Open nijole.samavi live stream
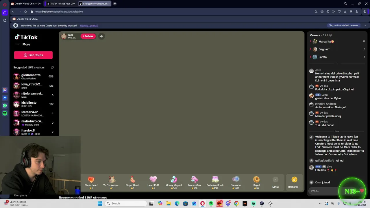Image resolution: width=370 pixels, height=208 pixels. point(34,95)
